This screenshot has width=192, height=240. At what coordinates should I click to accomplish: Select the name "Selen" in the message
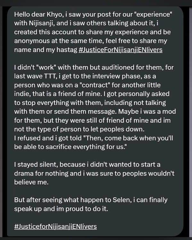[x=122, y=200]
